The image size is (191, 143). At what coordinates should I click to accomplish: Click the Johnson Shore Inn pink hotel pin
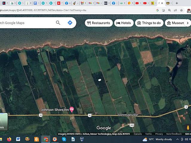coord(72,109)
